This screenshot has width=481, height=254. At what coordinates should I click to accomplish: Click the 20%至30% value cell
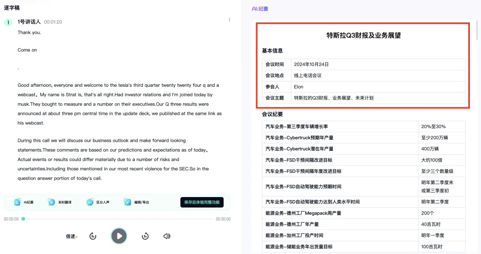[442, 126]
